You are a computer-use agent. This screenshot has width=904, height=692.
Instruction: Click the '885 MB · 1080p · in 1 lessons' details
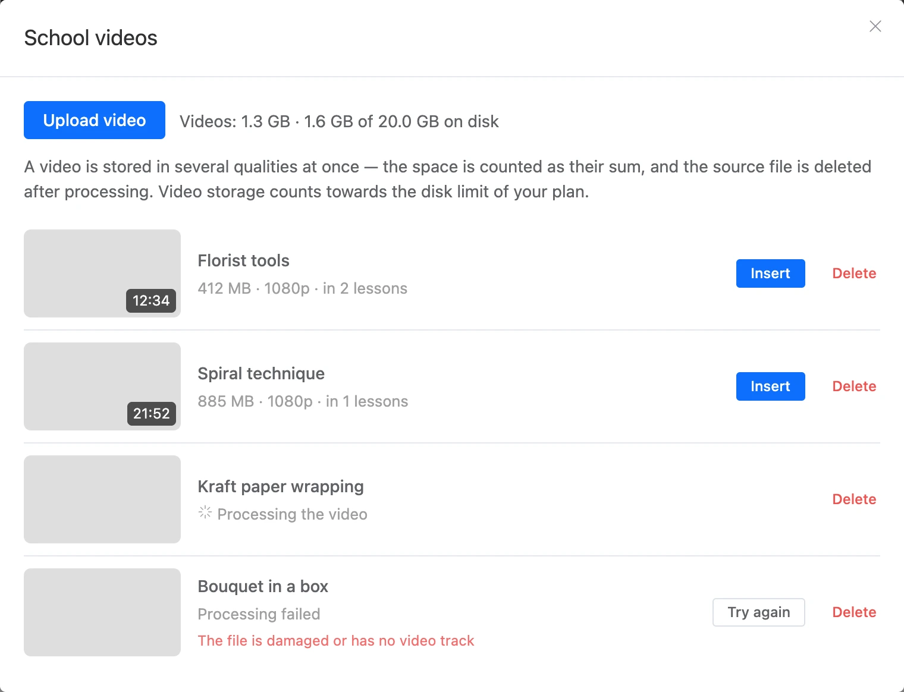point(303,401)
